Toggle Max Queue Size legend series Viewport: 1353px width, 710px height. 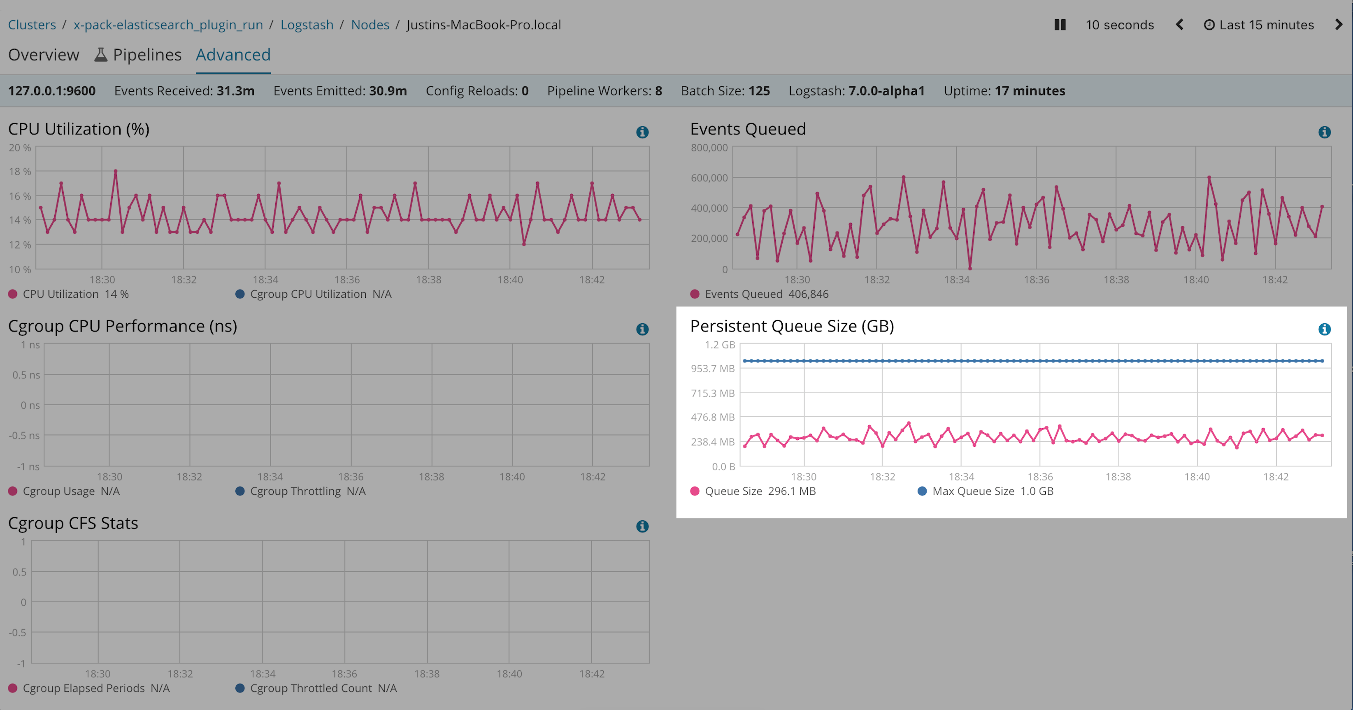tap(986, 491)
